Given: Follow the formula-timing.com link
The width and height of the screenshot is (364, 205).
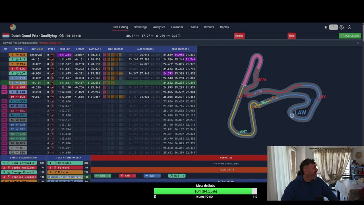Looking at the screenshot, I should (x=50, y=43).
